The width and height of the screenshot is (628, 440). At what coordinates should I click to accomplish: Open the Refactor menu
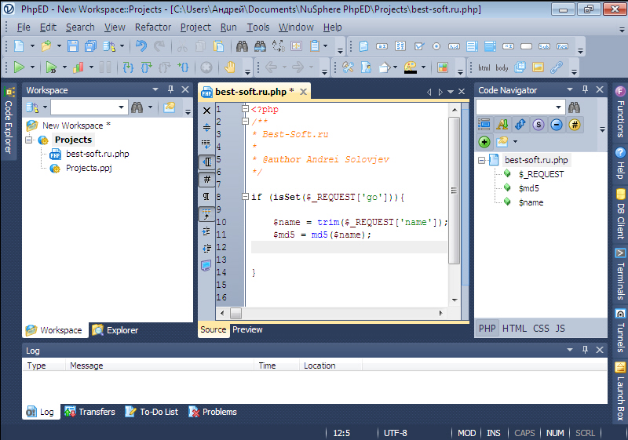(152, 27)
